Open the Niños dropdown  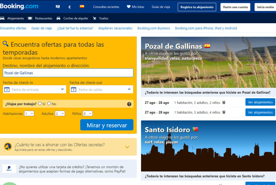pyautogui.click(x=88, y=114)
